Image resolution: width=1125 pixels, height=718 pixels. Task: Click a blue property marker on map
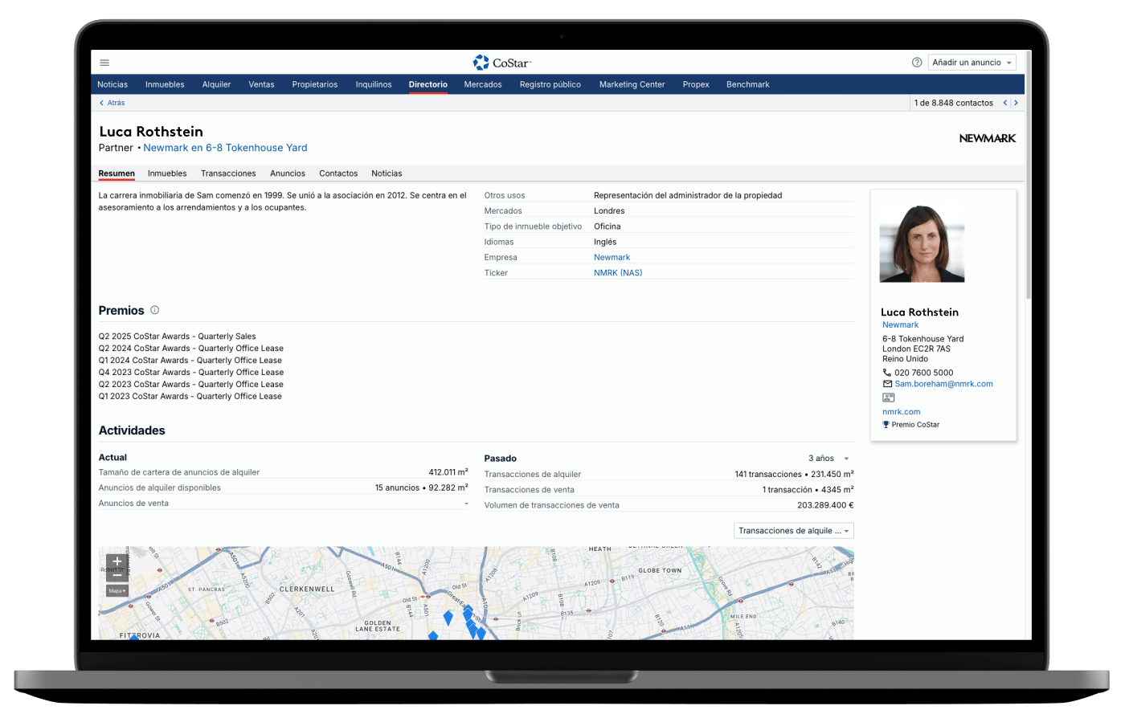tap(448, 618)
